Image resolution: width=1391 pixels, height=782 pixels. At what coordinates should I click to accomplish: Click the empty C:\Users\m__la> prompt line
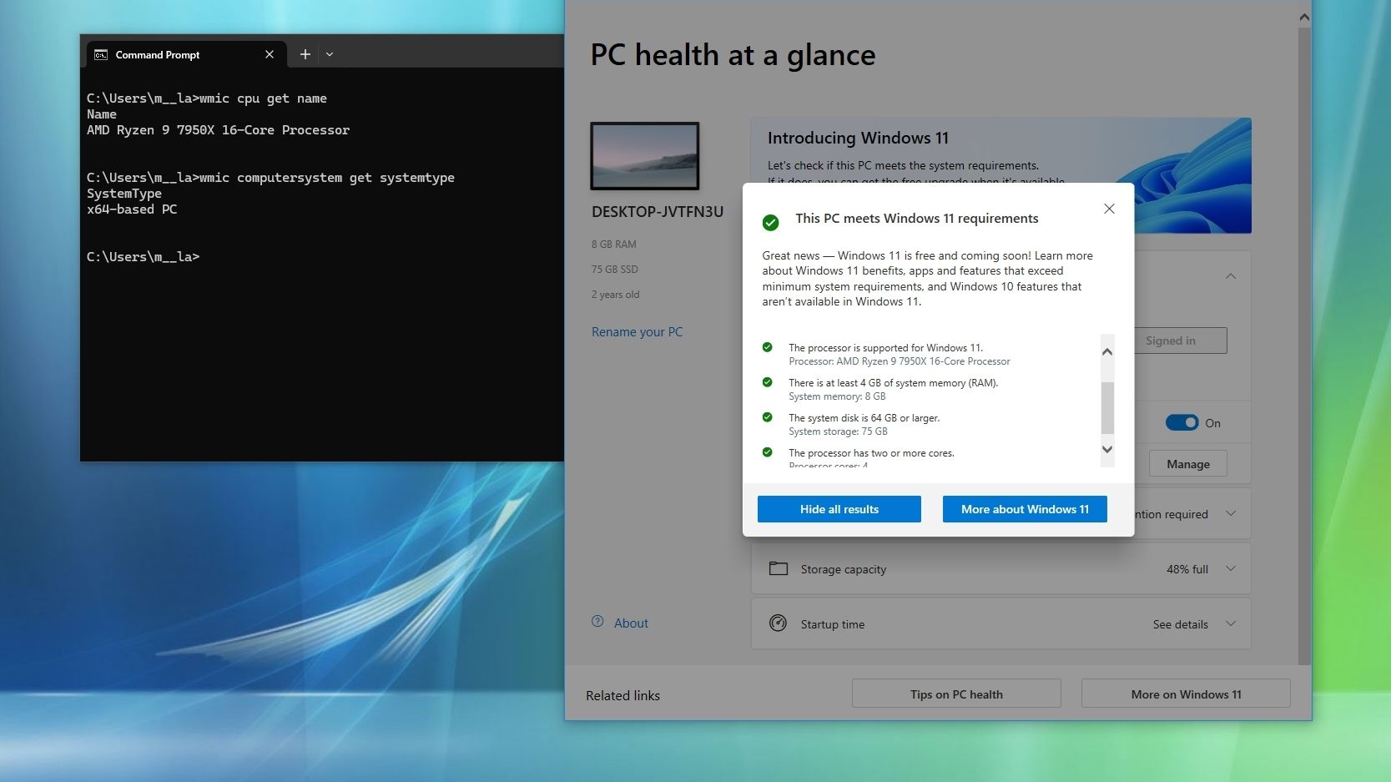tap(144, 257)
